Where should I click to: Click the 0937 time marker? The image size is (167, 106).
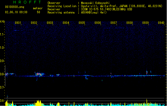point(114,23)
